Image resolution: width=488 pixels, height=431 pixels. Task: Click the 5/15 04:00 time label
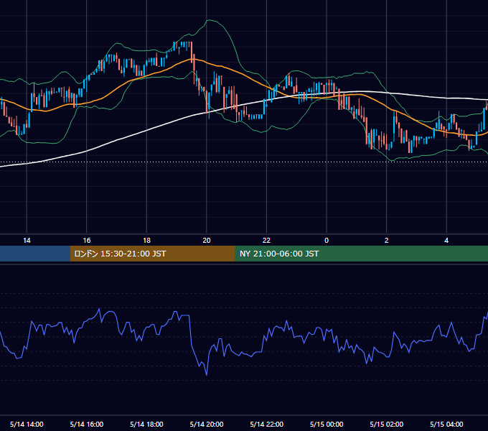click(446, 424)
